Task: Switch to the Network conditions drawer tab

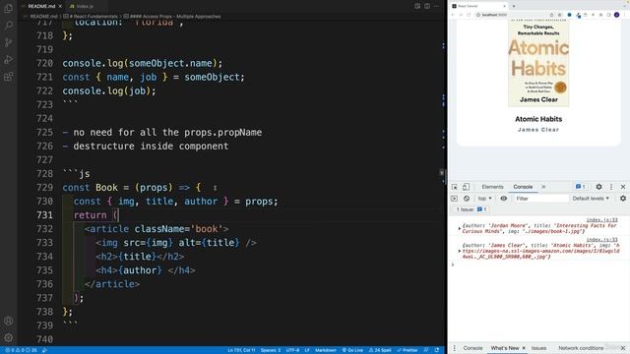Action: (x=581, y=348)
